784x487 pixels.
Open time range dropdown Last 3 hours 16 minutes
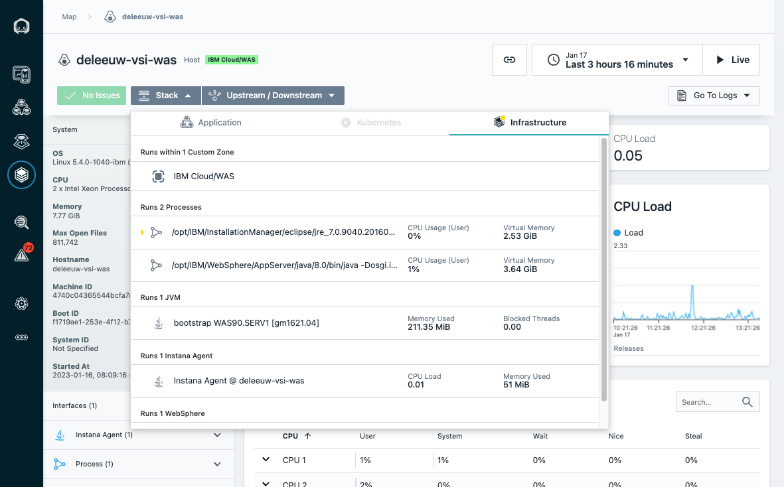(617, 60)
